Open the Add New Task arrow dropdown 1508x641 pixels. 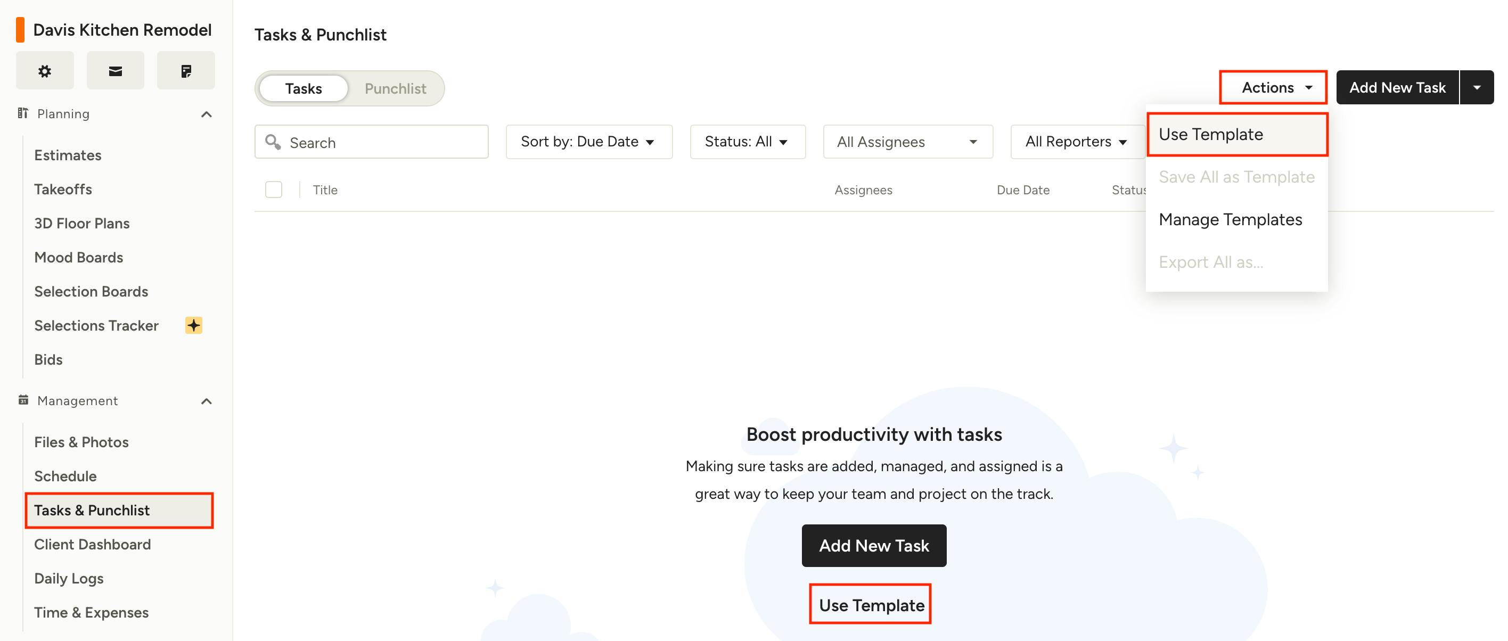(x=1477, y=87)
